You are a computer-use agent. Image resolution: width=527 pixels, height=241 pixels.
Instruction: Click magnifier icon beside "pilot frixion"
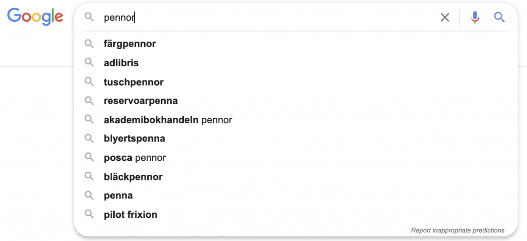pos(89,214)
